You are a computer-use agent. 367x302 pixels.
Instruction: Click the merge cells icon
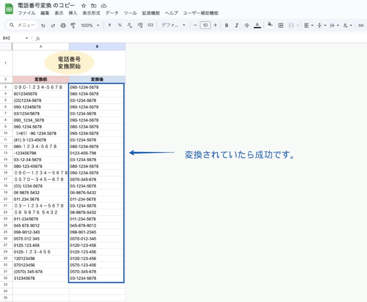pyautogui.click(x=291, y=25)
